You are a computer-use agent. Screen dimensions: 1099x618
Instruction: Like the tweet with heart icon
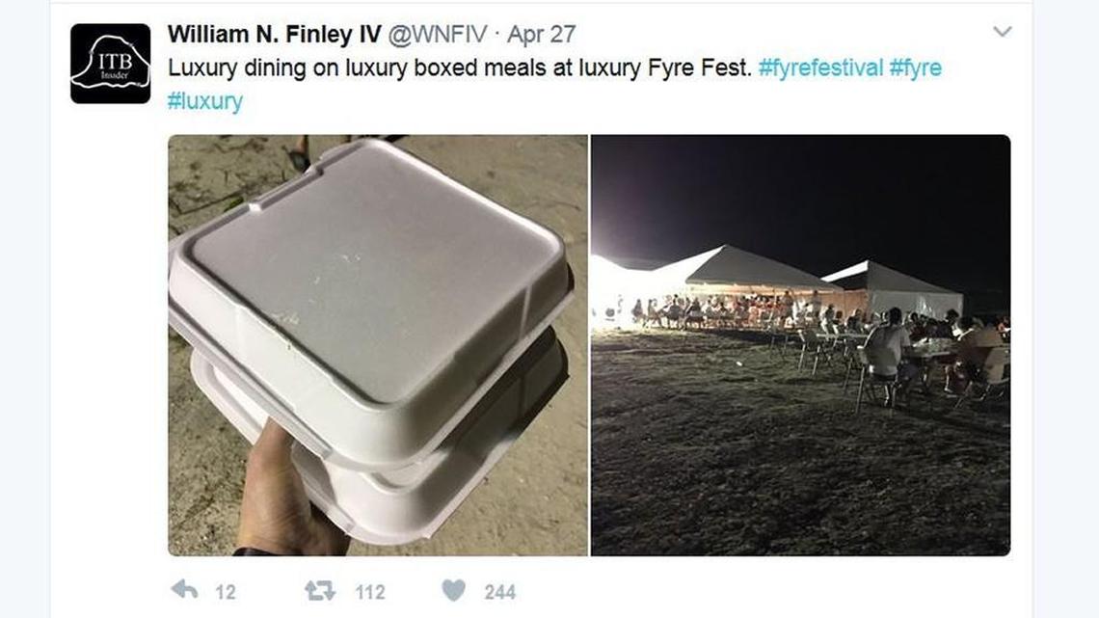click(x=453, y=591)
